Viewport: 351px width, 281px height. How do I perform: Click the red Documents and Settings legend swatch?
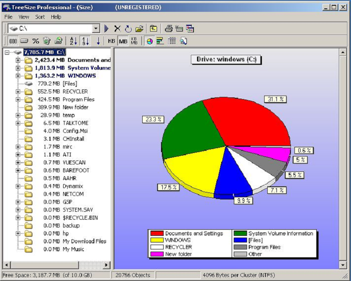pos(156,233)
